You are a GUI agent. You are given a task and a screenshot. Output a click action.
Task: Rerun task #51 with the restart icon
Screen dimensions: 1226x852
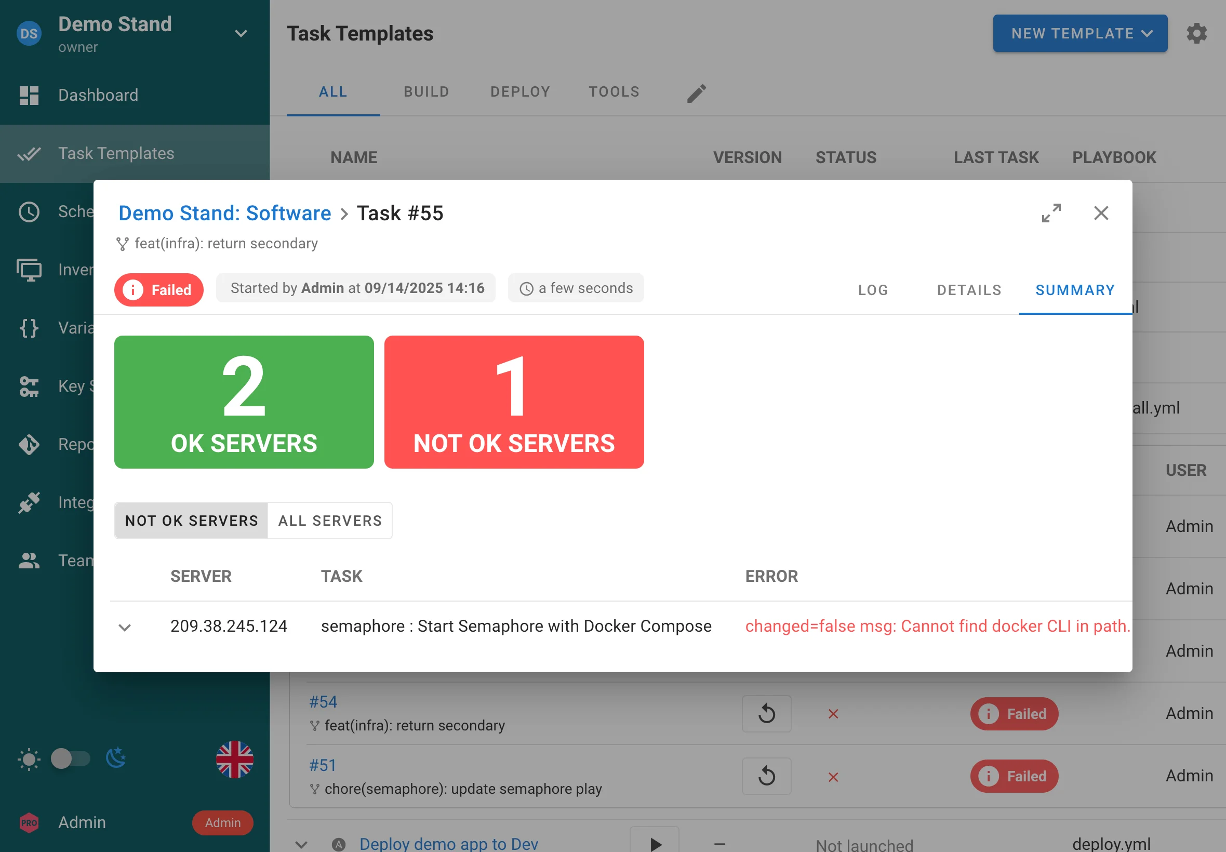766,776
